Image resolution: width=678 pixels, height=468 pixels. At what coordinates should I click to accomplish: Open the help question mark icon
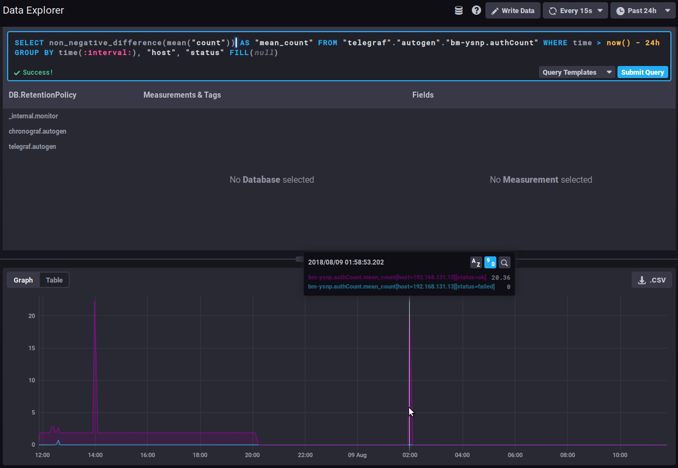(x=476, y=10)
